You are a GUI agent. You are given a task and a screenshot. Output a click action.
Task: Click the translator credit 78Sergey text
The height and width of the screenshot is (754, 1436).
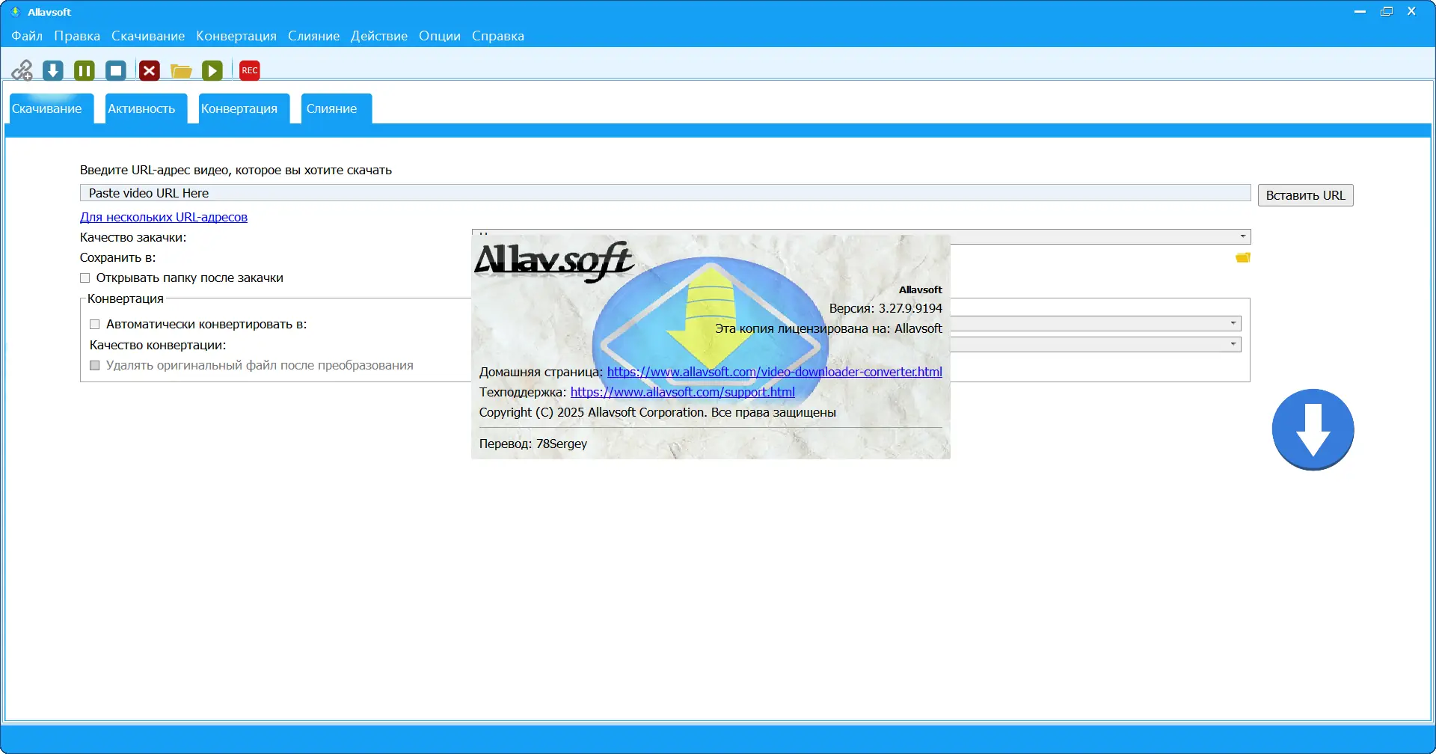562,444
